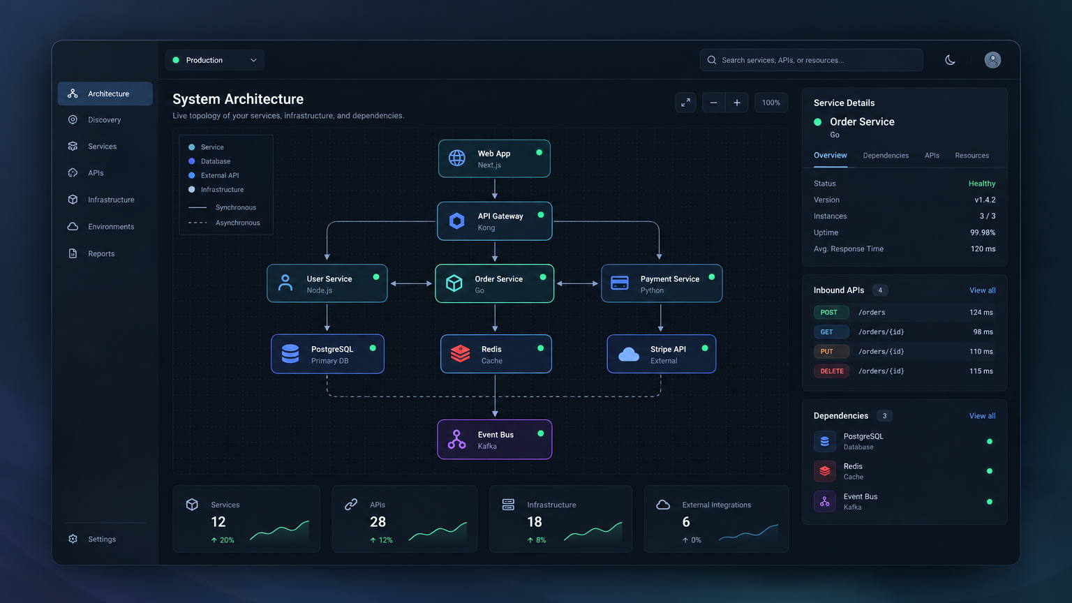Zoom in with the plus button
The width and height of the screenshot is (1072, 603).
coord(737,103)
